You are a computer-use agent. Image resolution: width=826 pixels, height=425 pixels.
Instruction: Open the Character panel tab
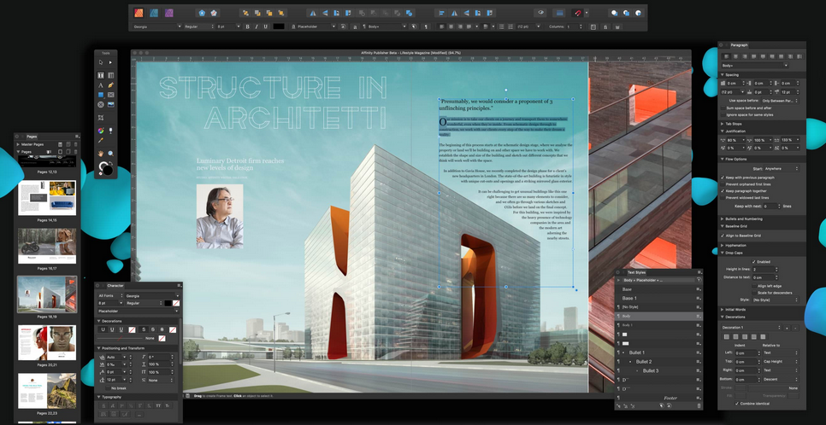coord(115,286)
